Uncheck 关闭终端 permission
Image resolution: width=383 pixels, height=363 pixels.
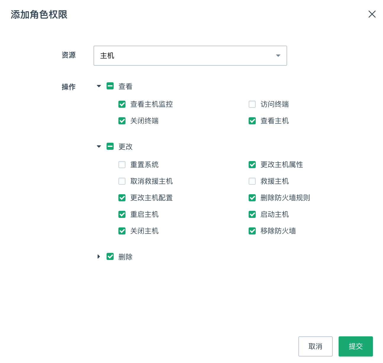122,121
